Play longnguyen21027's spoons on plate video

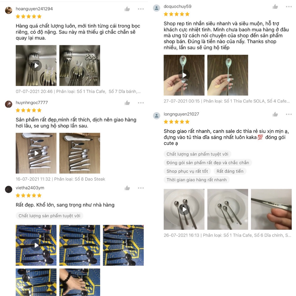[184, 209]
